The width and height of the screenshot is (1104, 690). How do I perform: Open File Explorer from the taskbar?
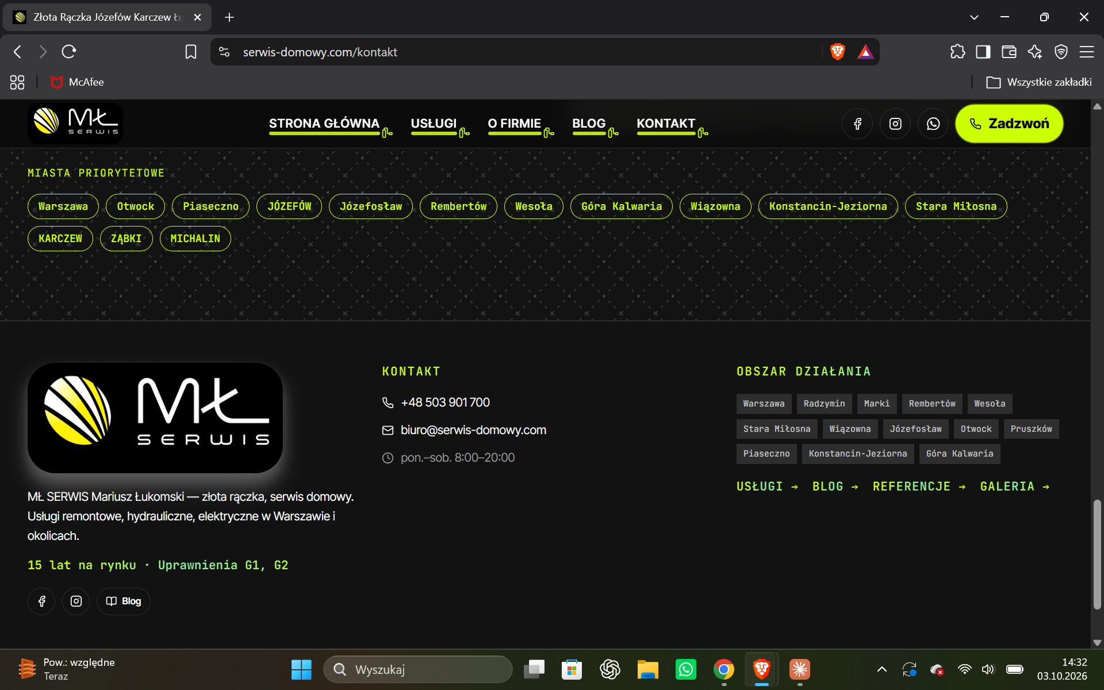click(x=647, y=669)
